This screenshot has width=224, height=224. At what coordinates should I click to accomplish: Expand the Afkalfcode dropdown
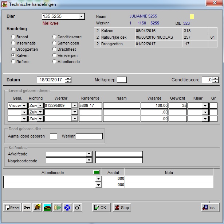click(89, 154)
